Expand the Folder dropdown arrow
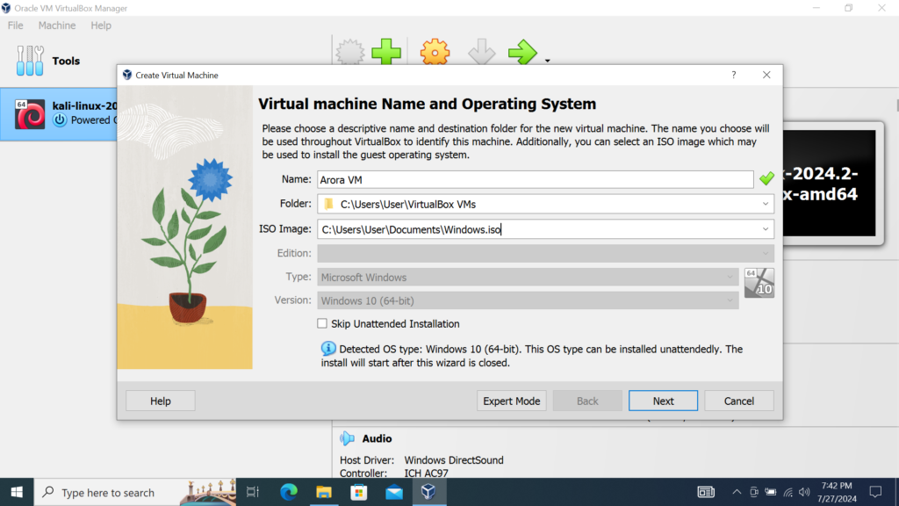 coord(766,204)
